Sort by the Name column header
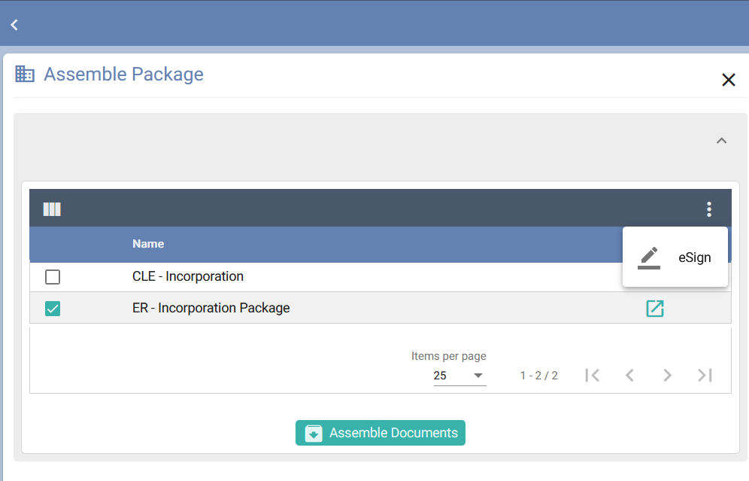This screenshot has height=481, width=749. 148,244
